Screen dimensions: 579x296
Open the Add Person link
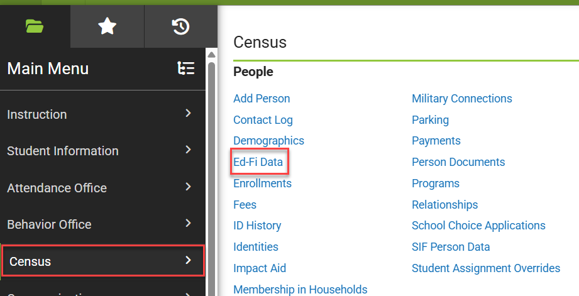[x=262, y=99]
